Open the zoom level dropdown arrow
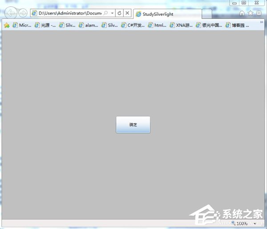The height and width of the screenshot is (229, 267). pyautogui.click(x=255, y=223)
